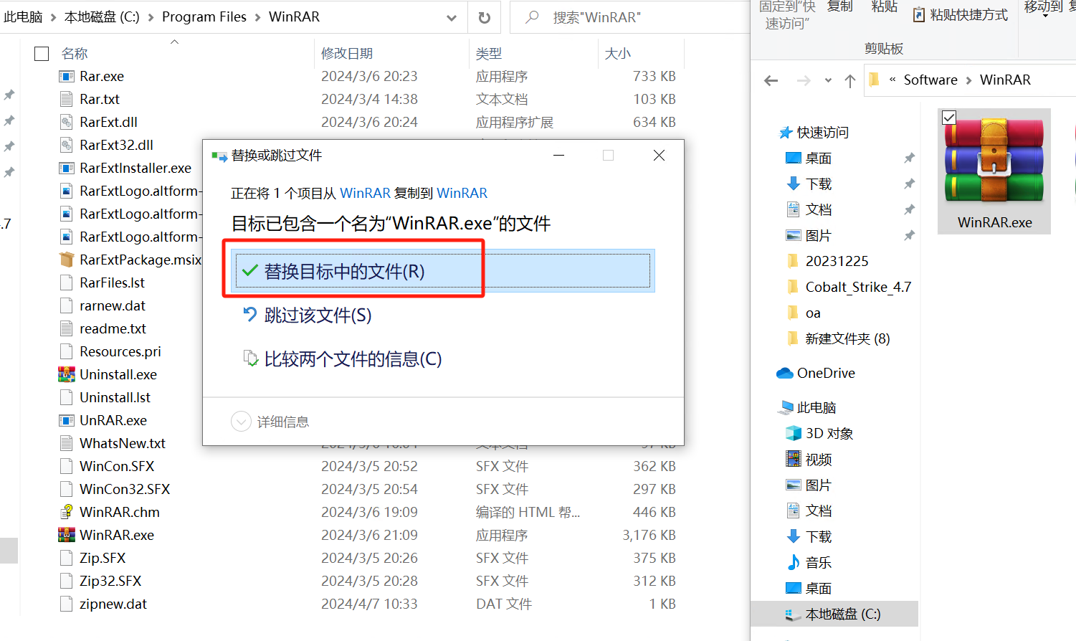The image size is (1076, 641).
Task: Select This PC in the navigation tree
Action: (x=816, y=407)
